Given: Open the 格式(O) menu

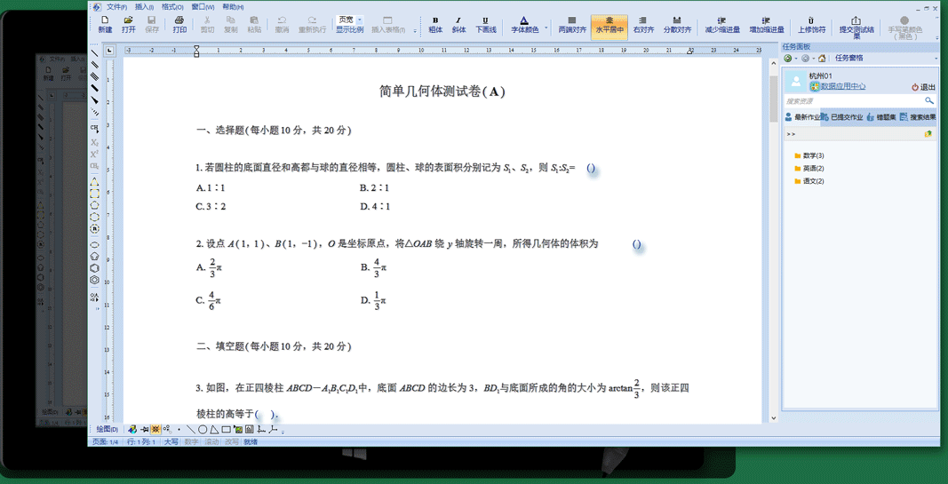Looking at the screenshot, I should point(171,7).
